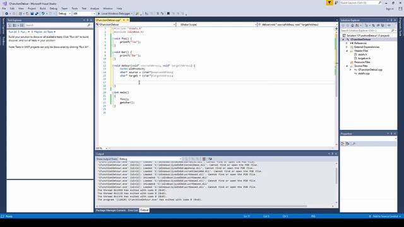Click the notifications flag icon

click(330, 3)
